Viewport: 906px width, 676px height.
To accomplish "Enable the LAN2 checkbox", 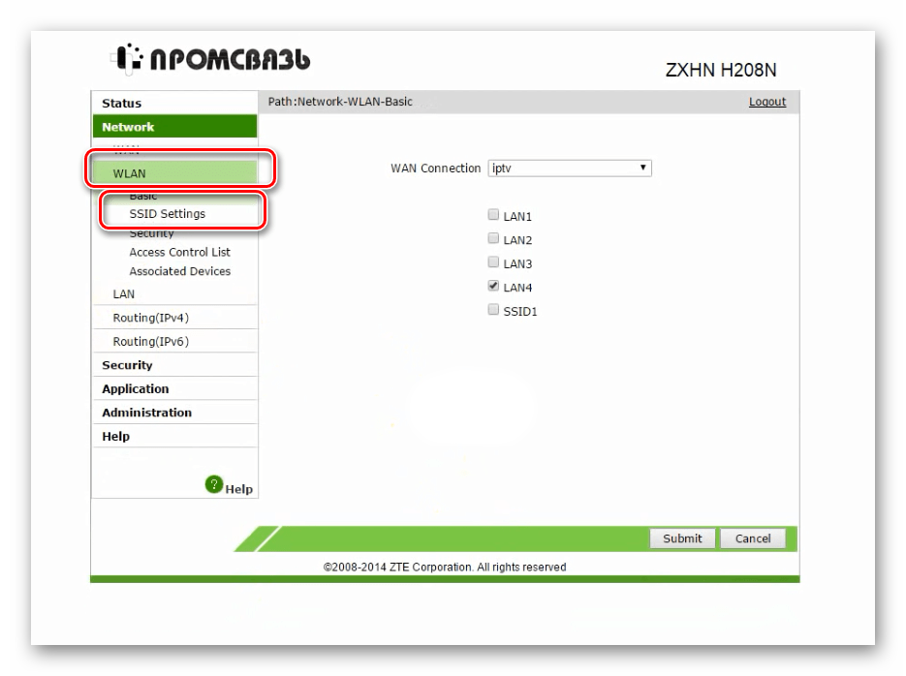I will pyautogui.click(x=493, y=238).
